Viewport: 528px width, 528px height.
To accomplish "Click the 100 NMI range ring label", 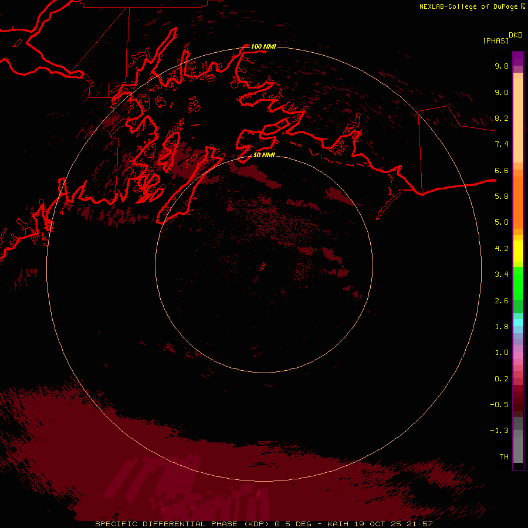I will (x=263, y=46).
